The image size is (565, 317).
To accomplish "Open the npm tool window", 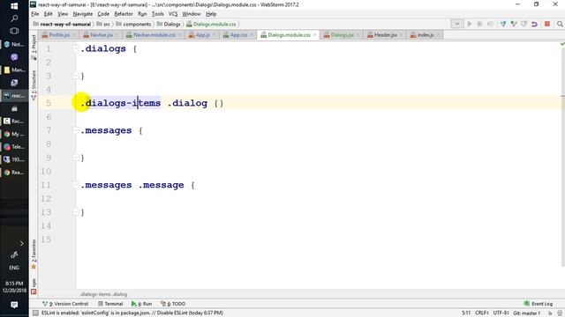I will pyautogui.click(x=34, y=286).
